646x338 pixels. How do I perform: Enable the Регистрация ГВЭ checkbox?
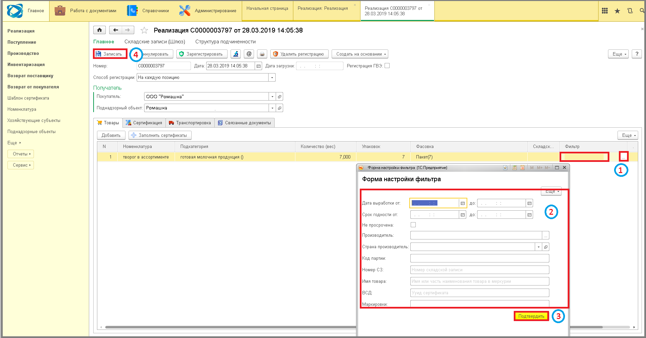(x=387, y=66)
